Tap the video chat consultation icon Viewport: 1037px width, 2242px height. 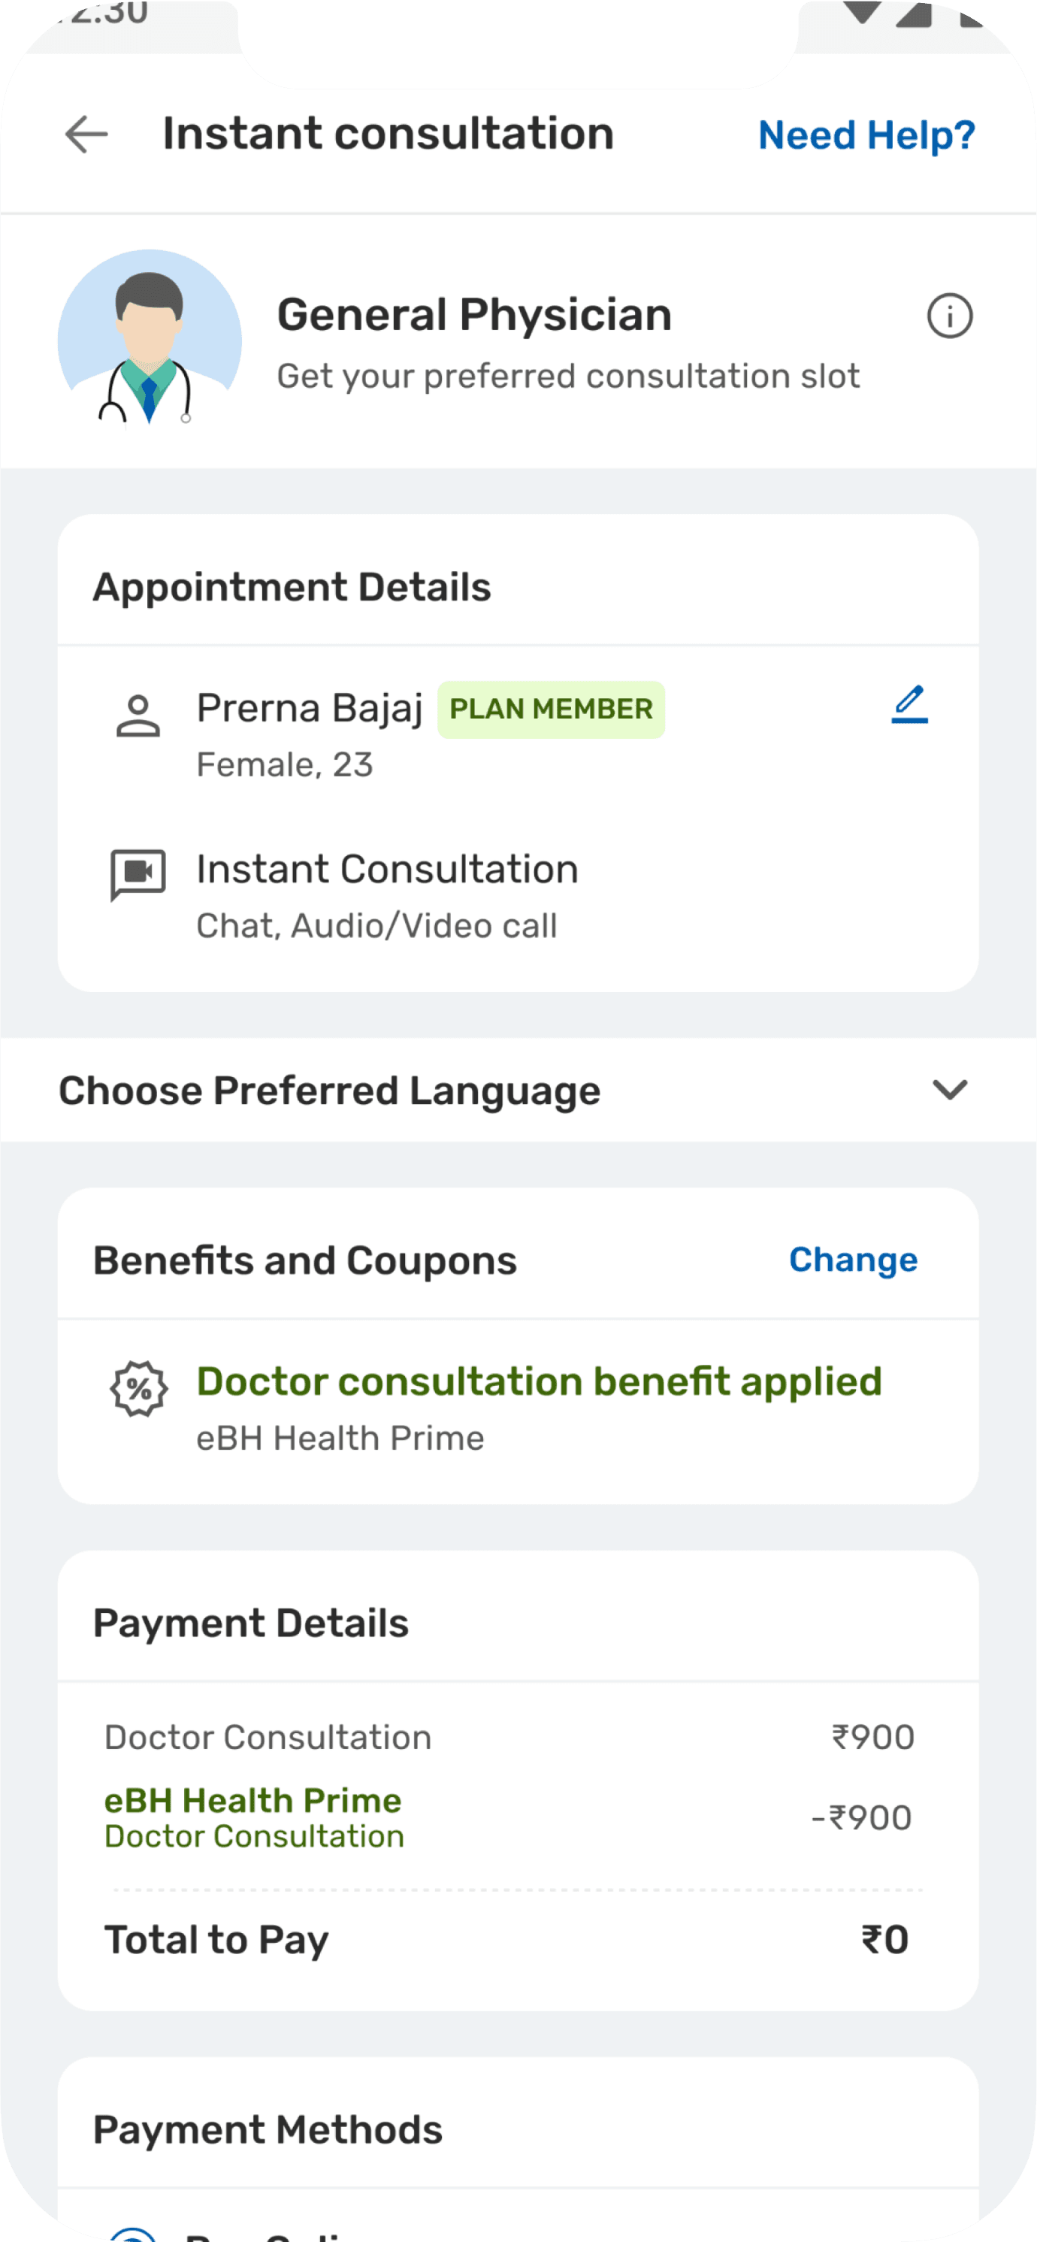pyautogui.click(x=138, y=874)
